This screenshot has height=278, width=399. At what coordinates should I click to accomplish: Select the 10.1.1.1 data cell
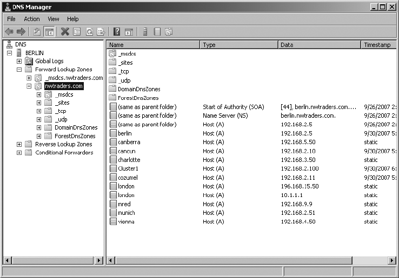tap(291, 195)
